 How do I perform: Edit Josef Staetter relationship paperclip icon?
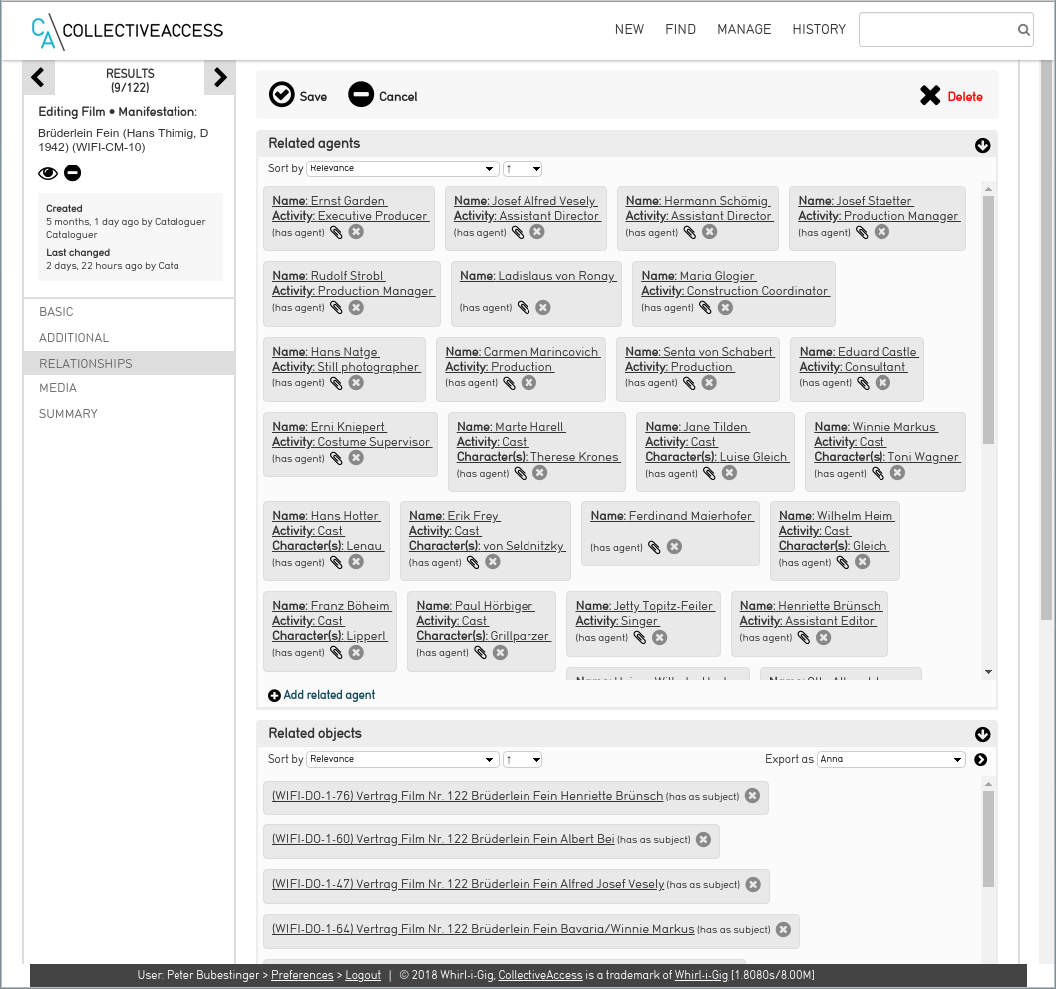click(x=863, y=232)
